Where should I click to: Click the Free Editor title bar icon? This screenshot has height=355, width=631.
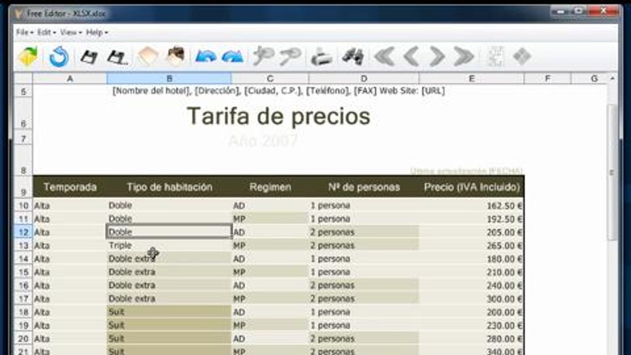[x=19, y=13]
